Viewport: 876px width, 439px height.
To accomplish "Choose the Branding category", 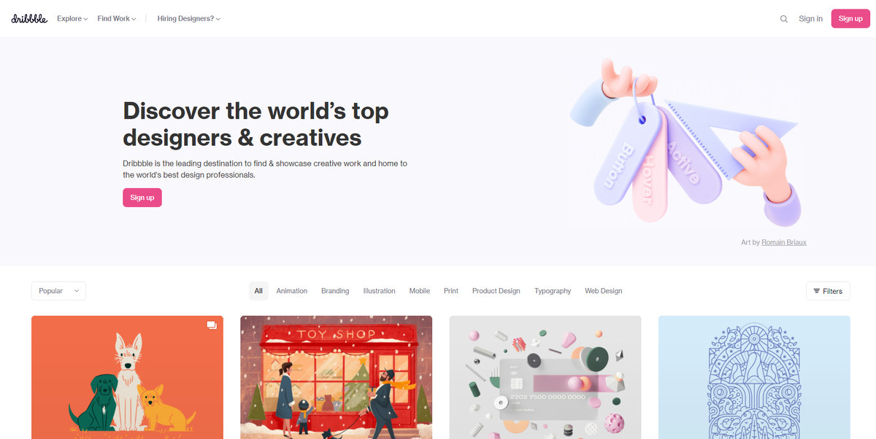I will (x=335, y=291).
